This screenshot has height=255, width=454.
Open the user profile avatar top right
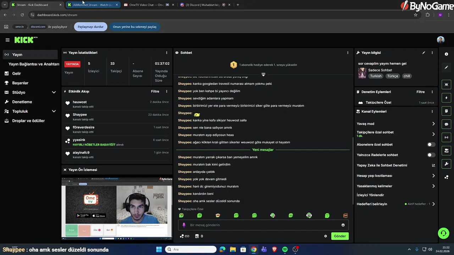pyautogui.click(x=441, y=40)
